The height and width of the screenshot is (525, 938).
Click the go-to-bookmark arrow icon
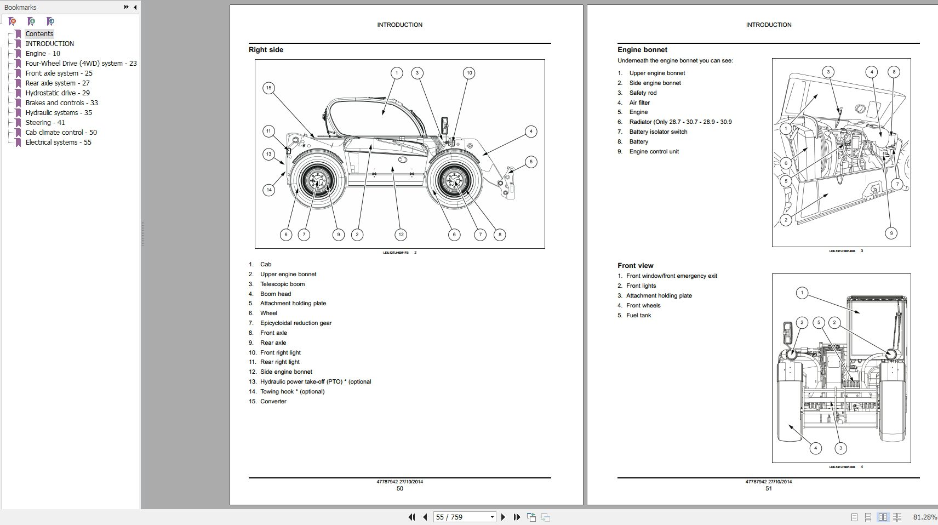coord(50,21)
